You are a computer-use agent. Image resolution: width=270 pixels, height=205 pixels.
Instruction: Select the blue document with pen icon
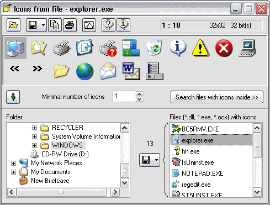click(x=84, y=48)
